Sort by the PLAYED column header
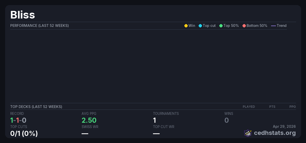The height and width of the screenshot is (143, 306). (x=249, y=107)
